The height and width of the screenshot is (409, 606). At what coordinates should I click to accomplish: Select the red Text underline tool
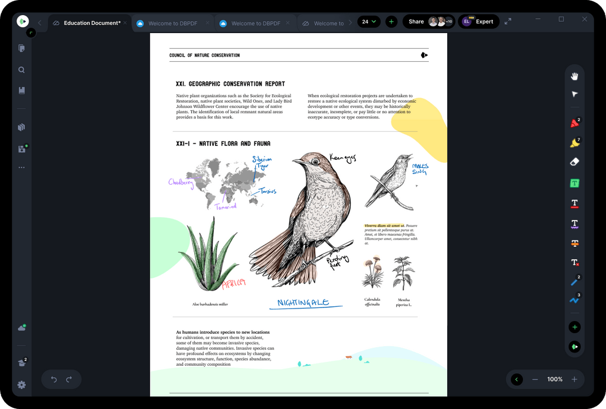574,203
